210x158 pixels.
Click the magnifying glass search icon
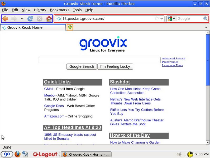[206, 18]
